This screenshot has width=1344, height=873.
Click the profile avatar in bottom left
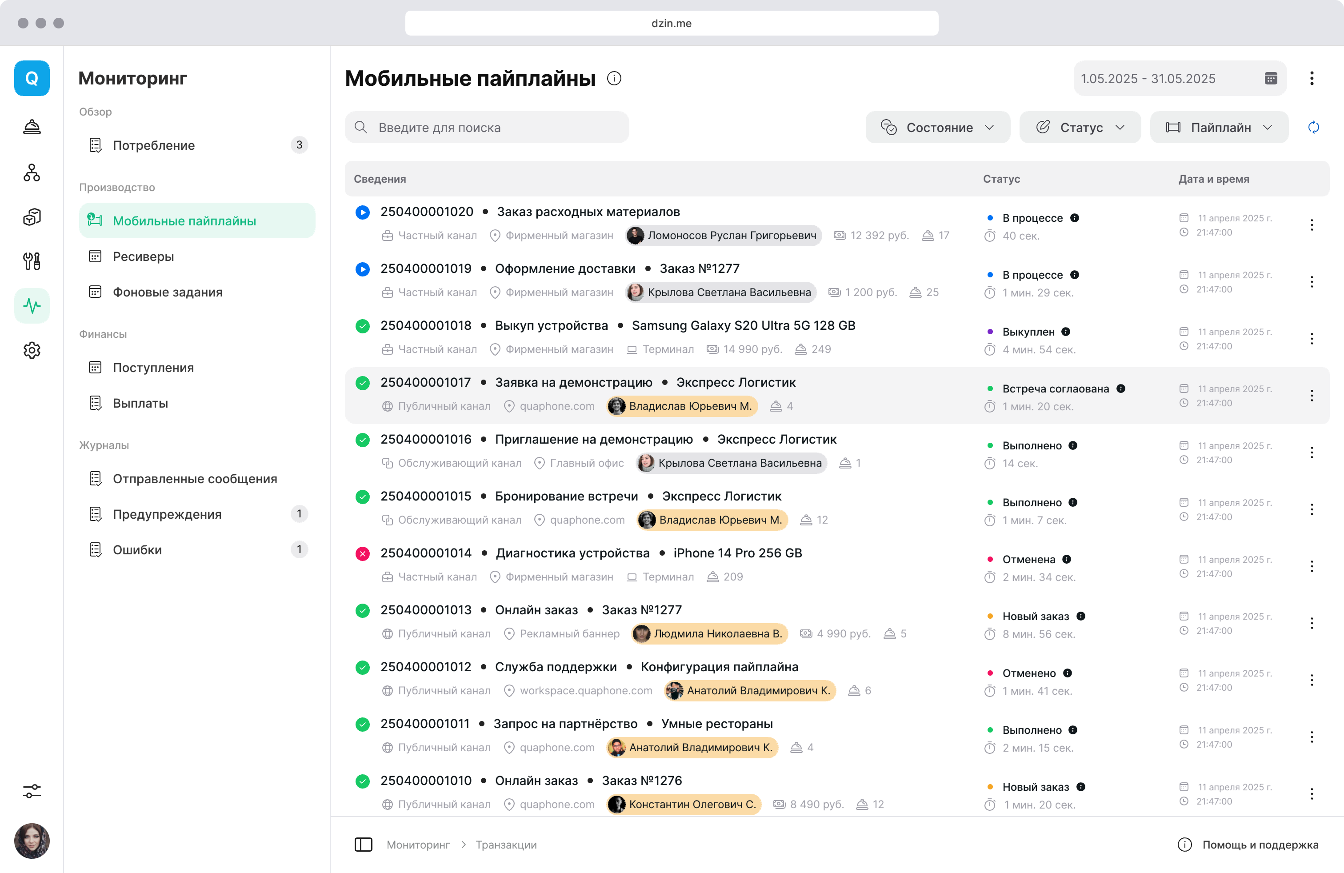32,841
